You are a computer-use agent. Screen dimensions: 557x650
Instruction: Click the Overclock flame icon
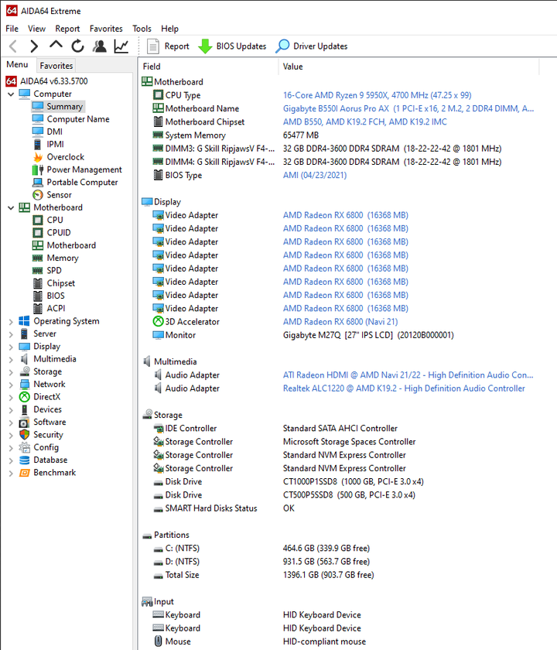point(38,157)
